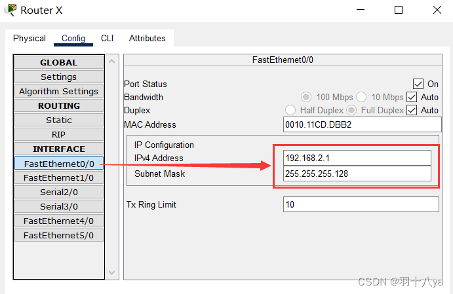Select the Serial2/0 interface
The width and height of the screenshot is (453, 294).
tap(58, 193)
